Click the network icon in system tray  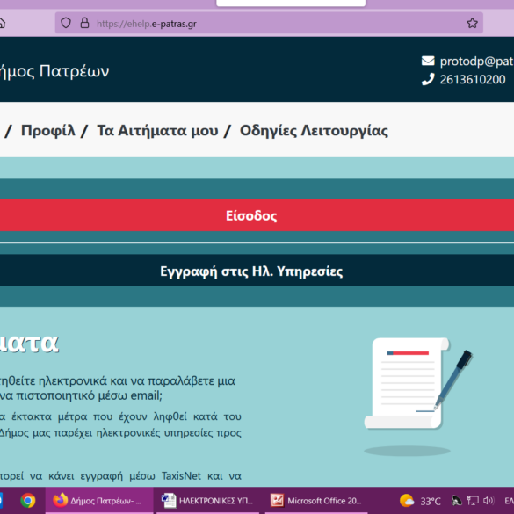pos(473,501)
